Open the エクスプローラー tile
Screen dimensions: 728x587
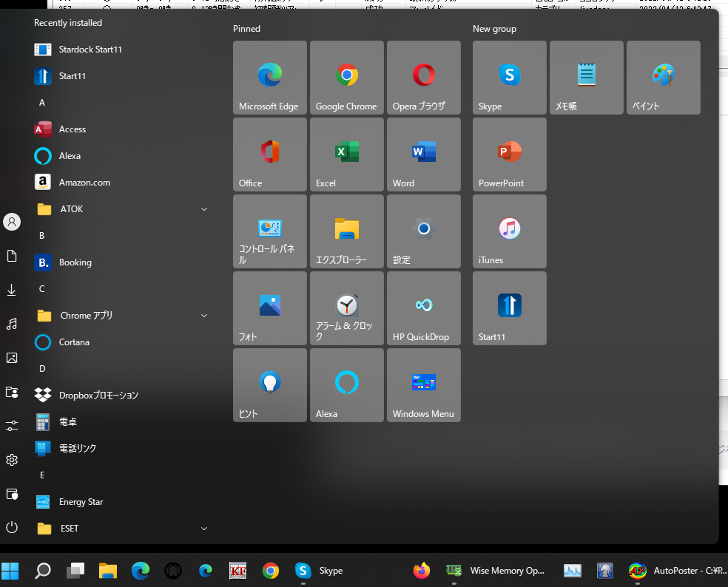coord(347,231)
